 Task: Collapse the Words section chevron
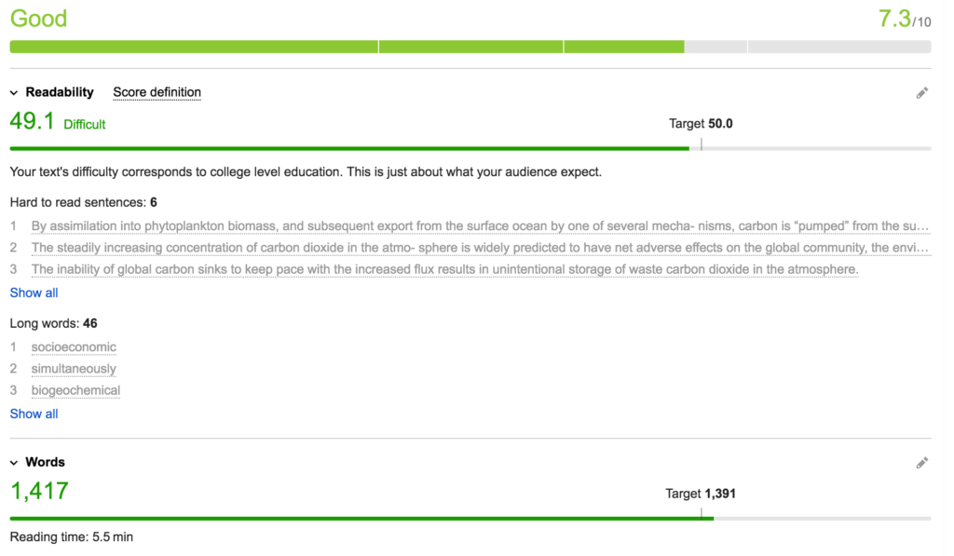pyautogui.click(x=14, y=463)
